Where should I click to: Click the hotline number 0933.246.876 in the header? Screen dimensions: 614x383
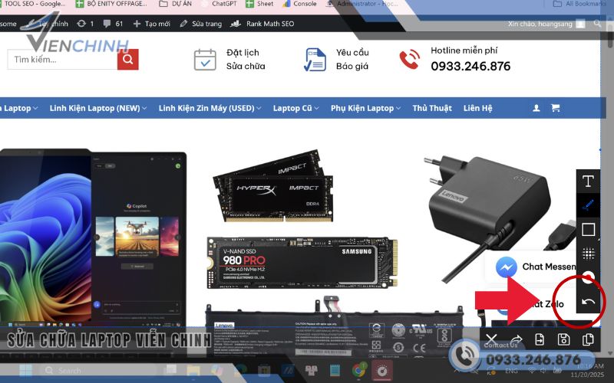[x=470, y=67]
